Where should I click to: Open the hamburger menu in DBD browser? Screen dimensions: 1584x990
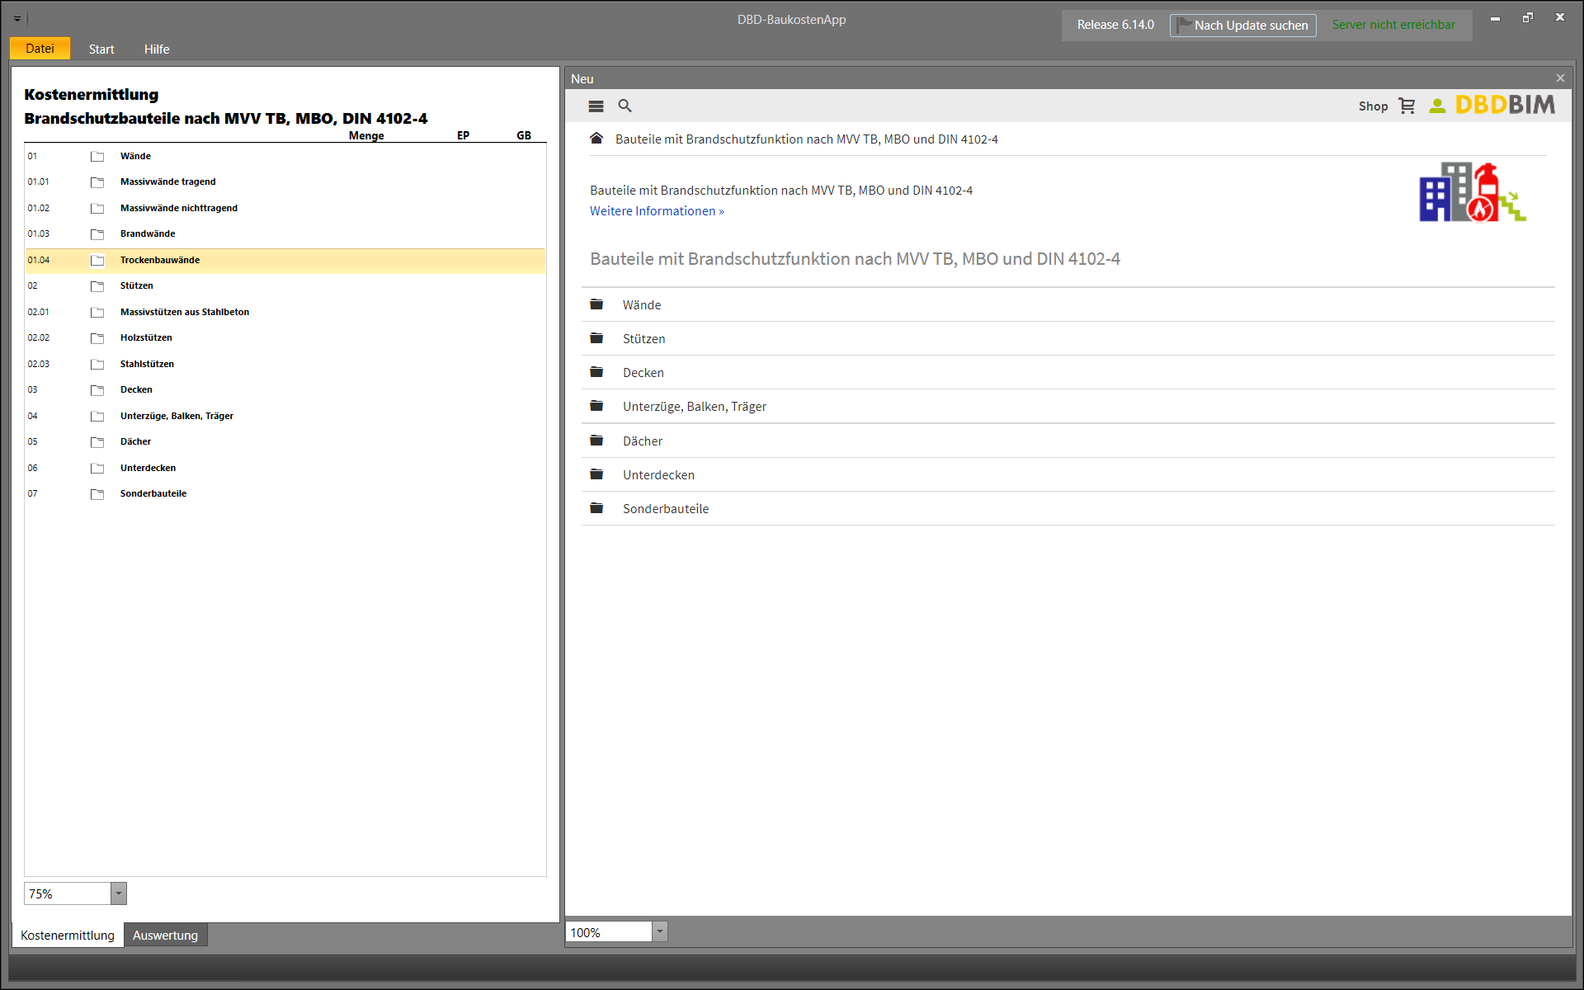click(x=596, y=106)
